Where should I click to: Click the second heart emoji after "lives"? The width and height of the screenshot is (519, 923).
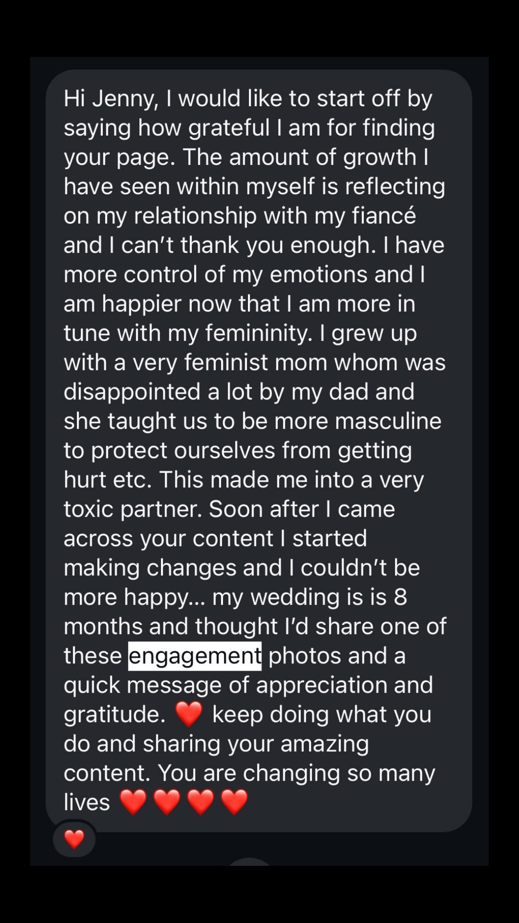[167, 802]
